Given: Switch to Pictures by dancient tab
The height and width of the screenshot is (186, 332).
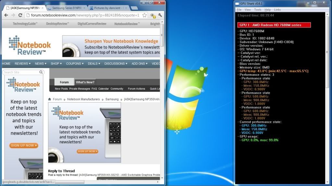Looking at the screenshot, I should pyautogui.click(x=108, y=8).
